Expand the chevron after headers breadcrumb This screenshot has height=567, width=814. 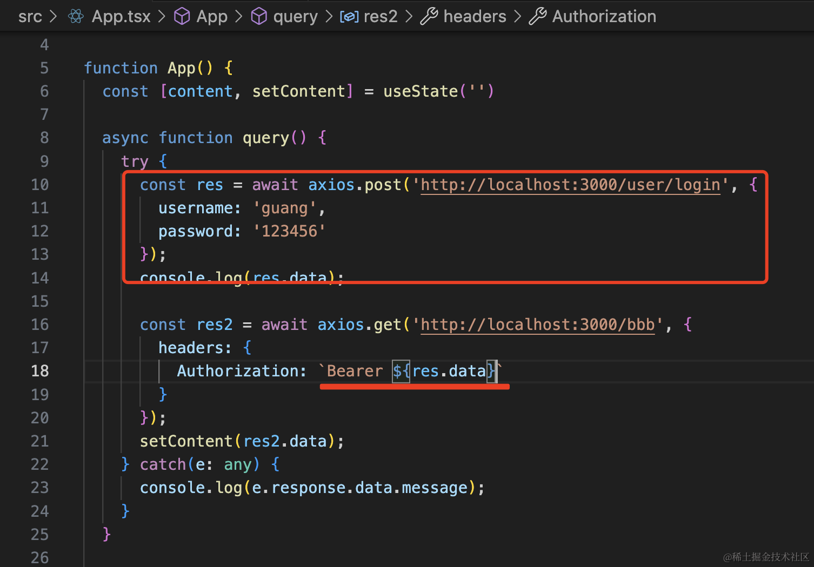coord(518,17)
